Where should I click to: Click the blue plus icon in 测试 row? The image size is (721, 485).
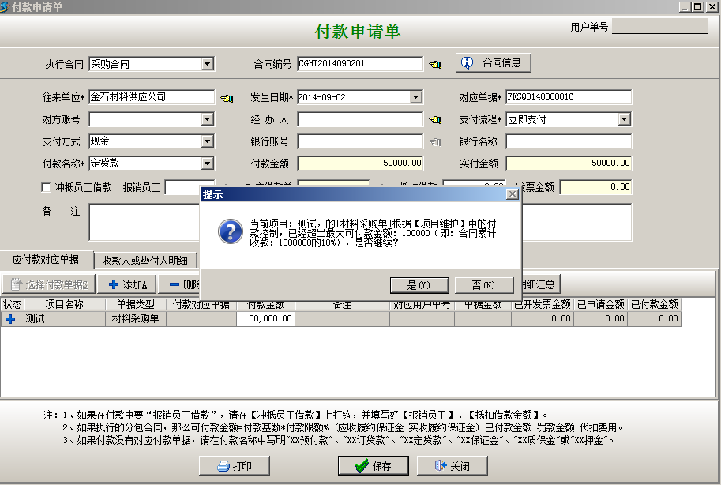coord(11,319)
